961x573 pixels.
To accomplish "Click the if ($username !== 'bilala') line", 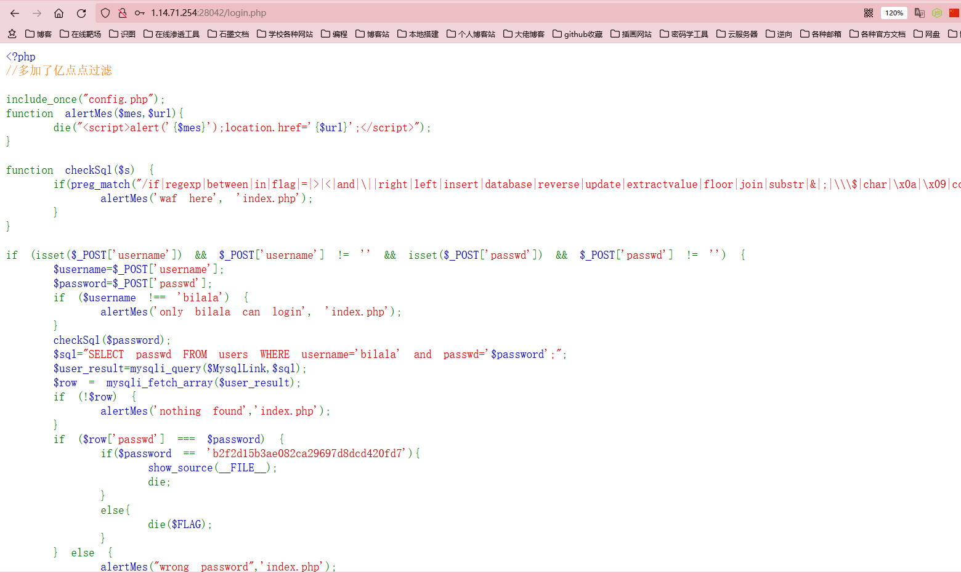I will (151, 298).
